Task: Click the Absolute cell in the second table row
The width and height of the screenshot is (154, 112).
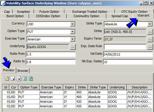Action: tap(98, 97)
